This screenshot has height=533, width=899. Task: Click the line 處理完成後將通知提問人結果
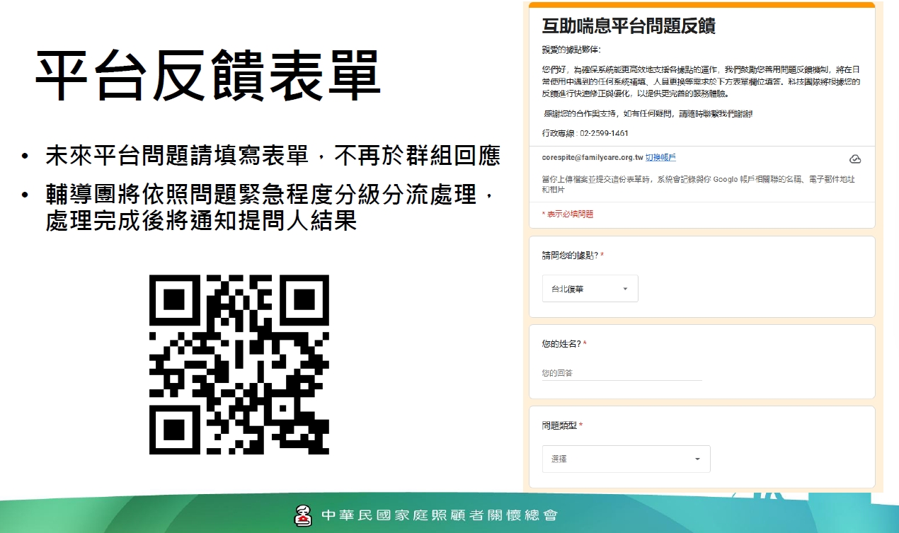pyautogui.click(x=200, y=220)
